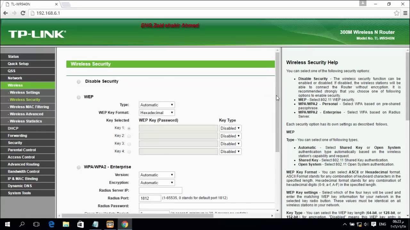Viewport: 410px width, 230px height.
Task: Open File Explorer from taskbar
Action: 66,224
